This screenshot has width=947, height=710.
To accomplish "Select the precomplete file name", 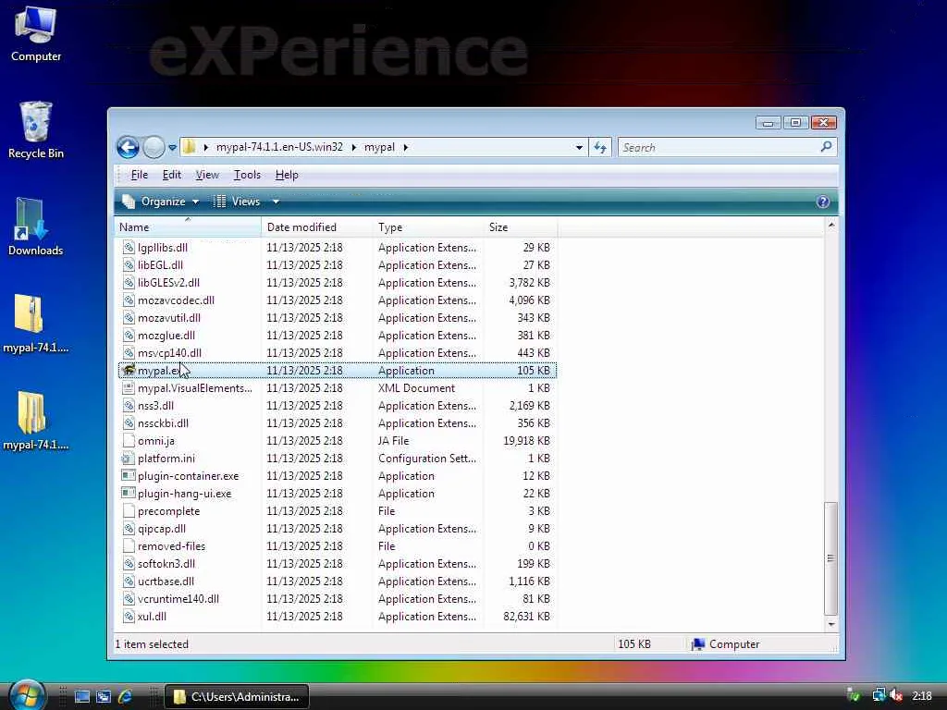I will 168,510.
